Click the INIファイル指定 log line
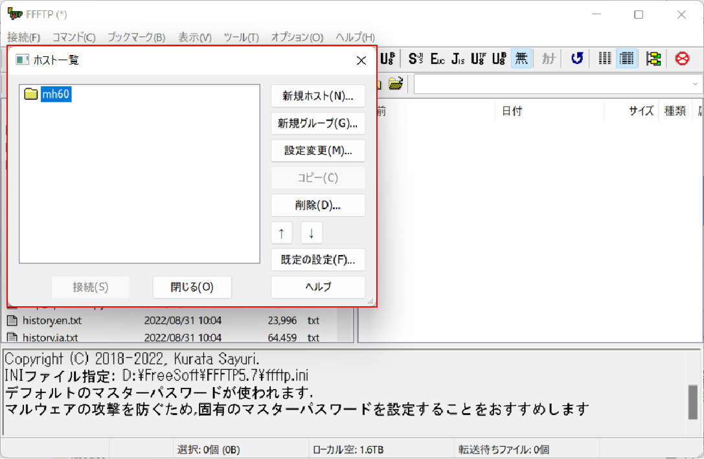 point(156,375)
